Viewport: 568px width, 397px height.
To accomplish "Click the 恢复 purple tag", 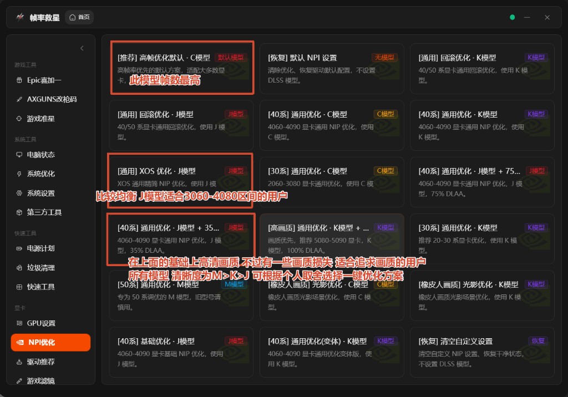I will pos(537,341).
